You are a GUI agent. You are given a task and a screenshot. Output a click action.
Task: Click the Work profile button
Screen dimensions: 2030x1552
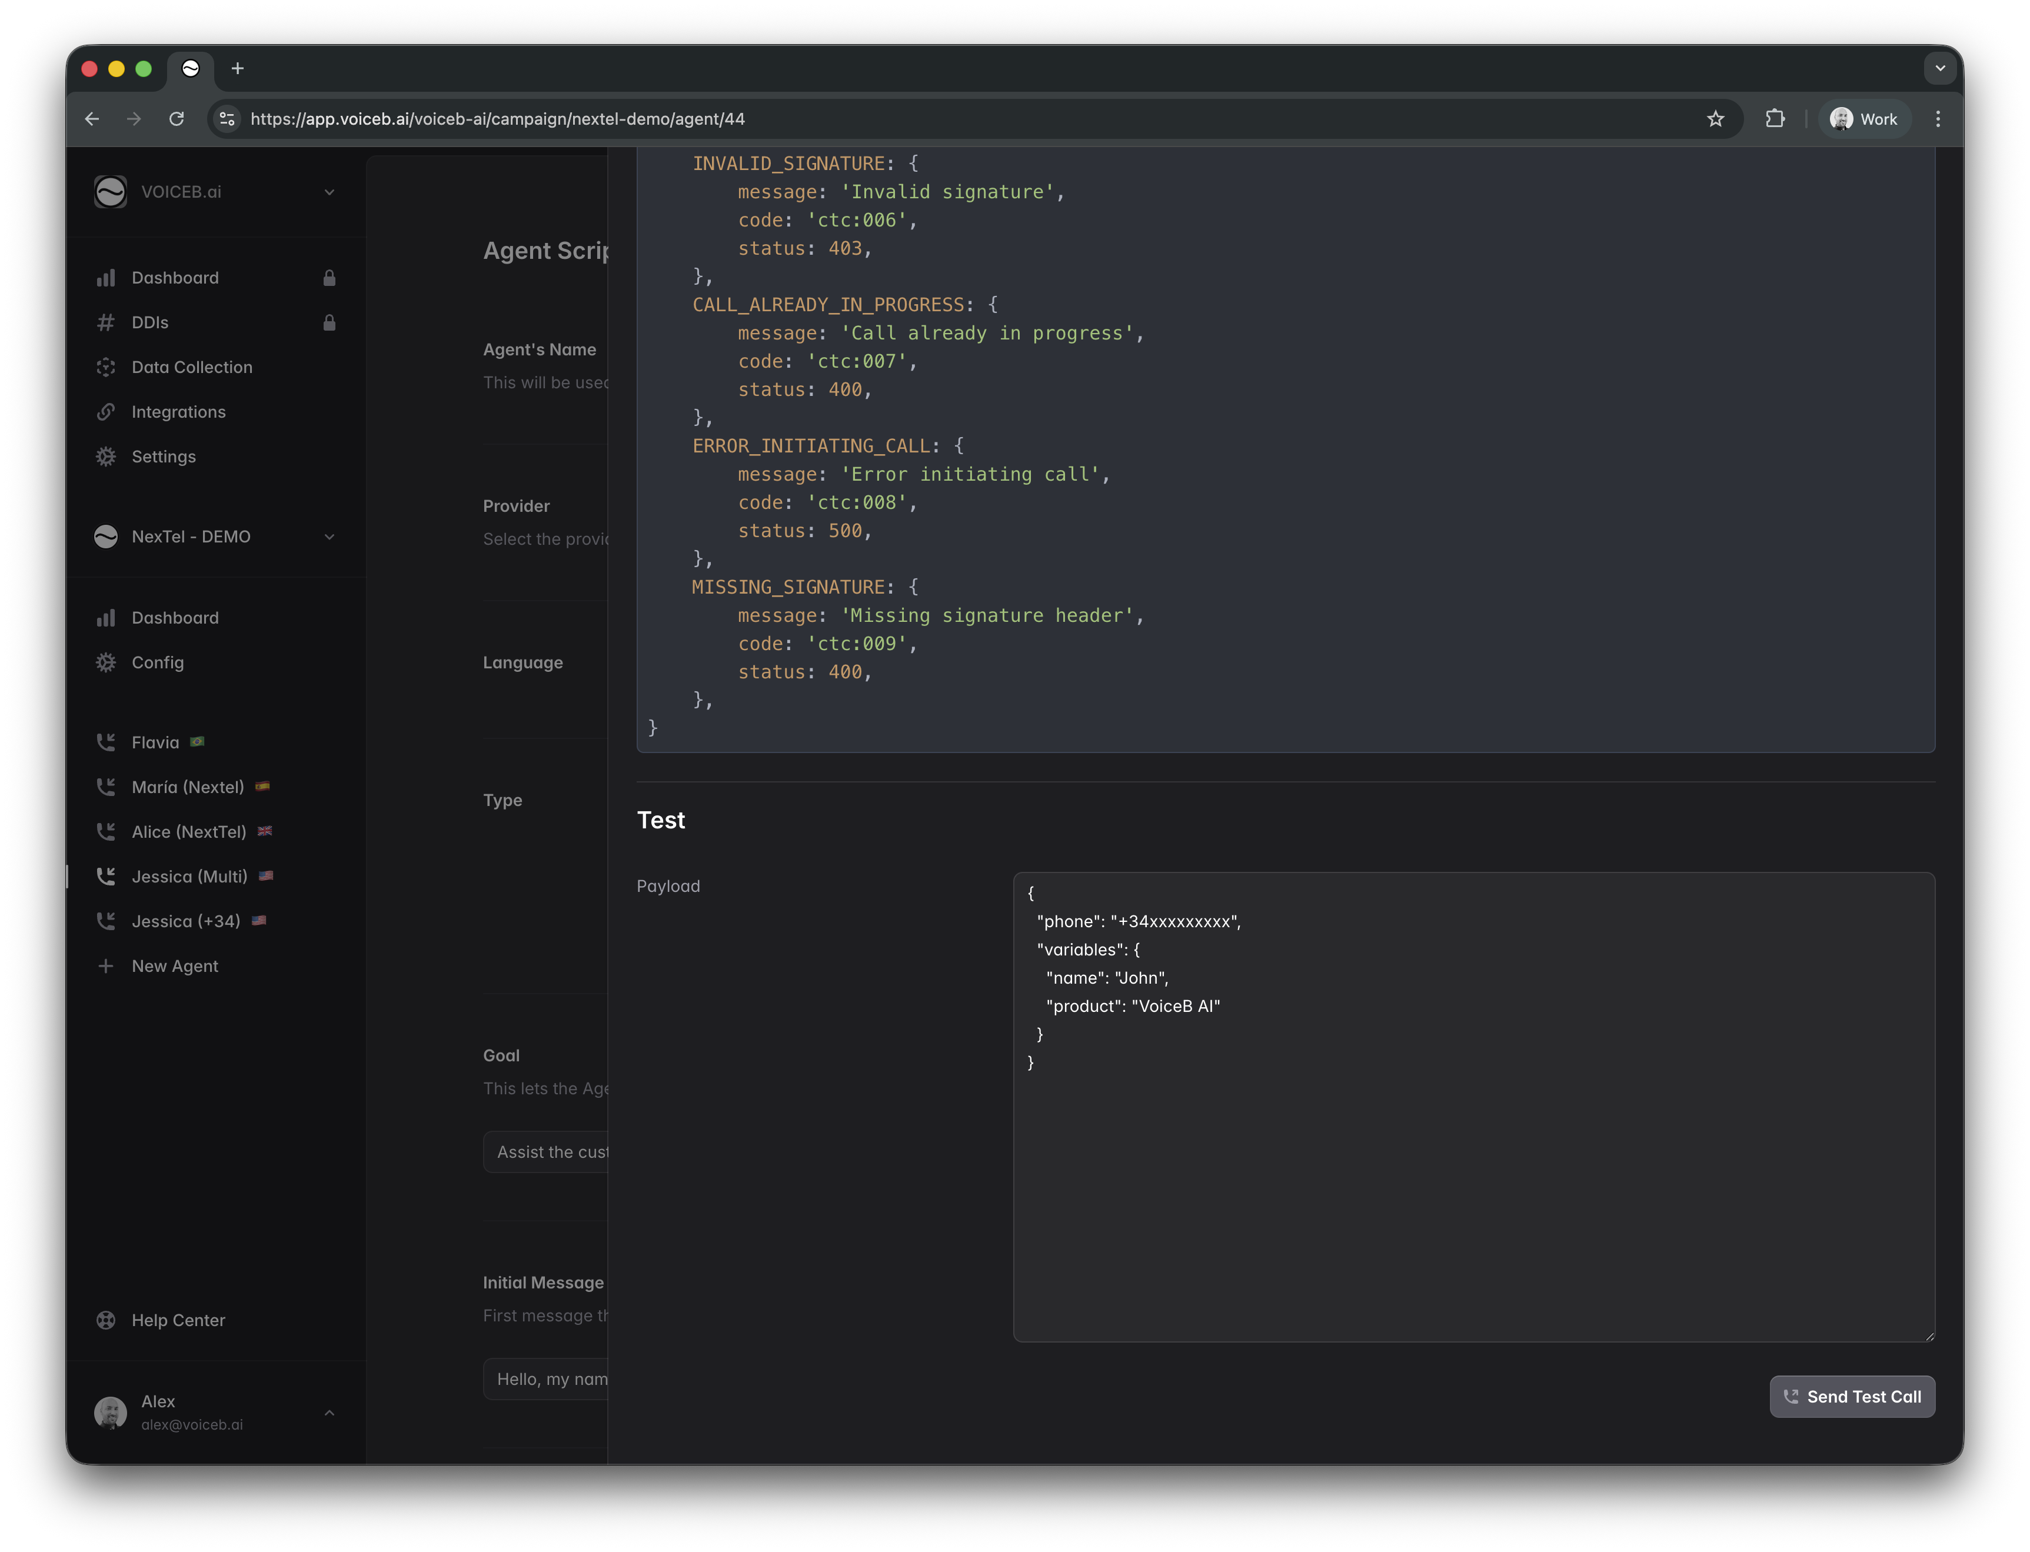point(1863,119)
